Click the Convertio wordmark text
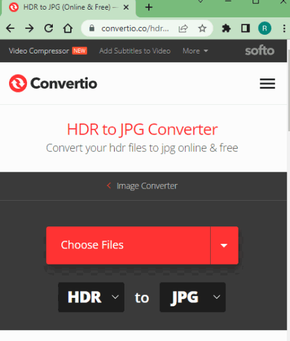The image size is (290, 341). 64,83
